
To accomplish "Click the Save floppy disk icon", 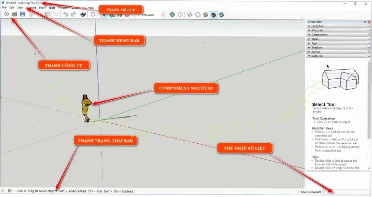I will tap(22, 14).
